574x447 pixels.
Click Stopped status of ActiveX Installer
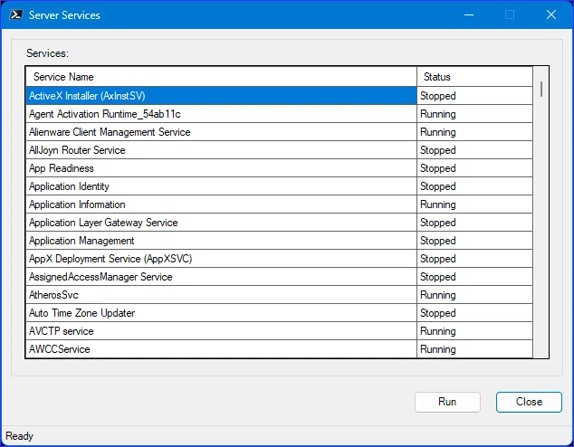[x=474, y=96]
